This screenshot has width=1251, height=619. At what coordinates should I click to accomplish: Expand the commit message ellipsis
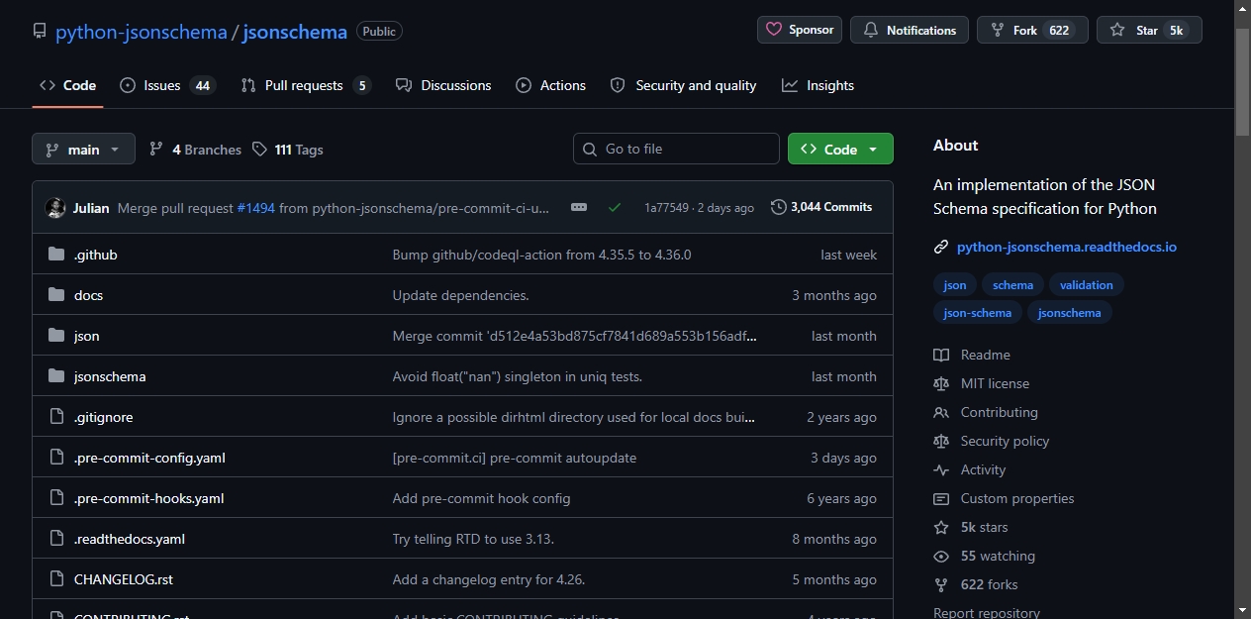click(579, 207)
